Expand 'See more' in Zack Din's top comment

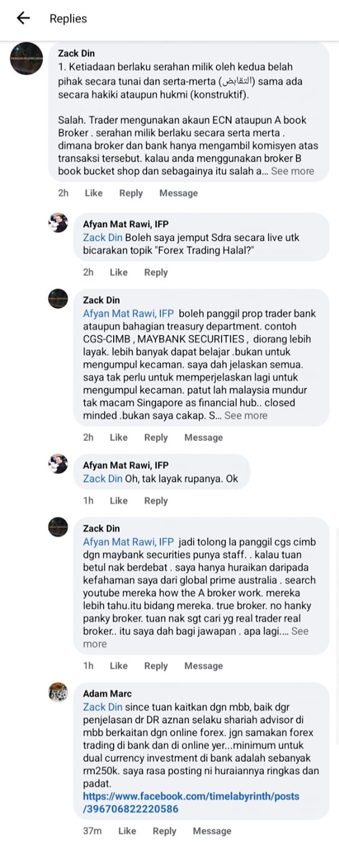(292, 171)
